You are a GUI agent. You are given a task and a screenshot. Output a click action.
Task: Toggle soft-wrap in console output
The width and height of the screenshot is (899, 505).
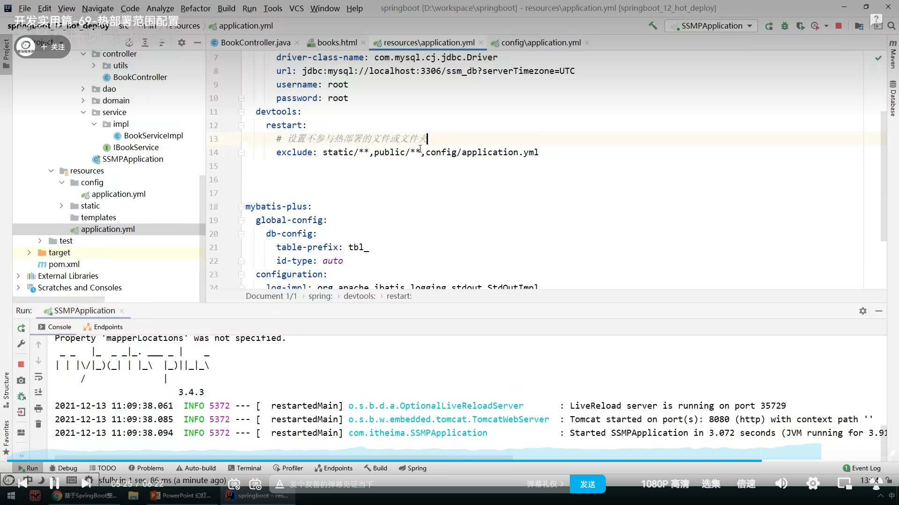pyautogui.click(x=38, y=377)
